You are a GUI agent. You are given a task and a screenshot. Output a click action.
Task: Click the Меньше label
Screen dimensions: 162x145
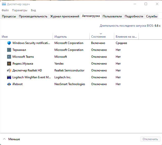pos(14,139)
